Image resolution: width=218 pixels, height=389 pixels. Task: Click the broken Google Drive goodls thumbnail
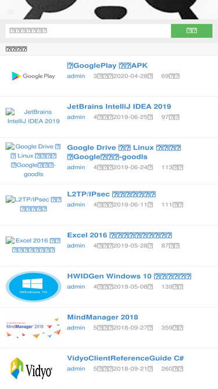click(x=33, y=160)
